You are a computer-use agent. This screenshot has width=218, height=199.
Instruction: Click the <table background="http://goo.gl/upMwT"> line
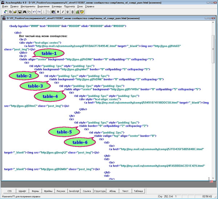pyautogui.click(x=92, y=69)
